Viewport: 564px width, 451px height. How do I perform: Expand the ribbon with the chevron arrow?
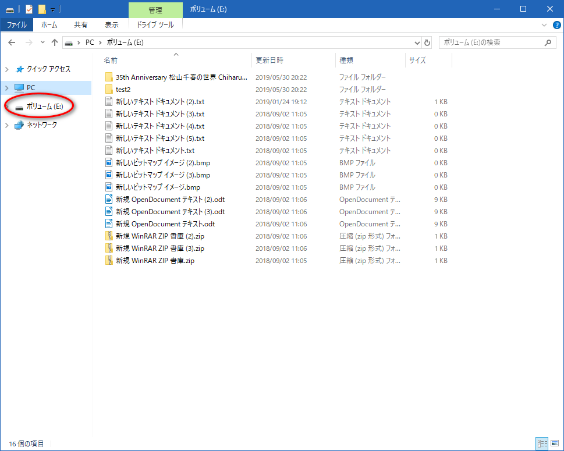coord(544,25)
